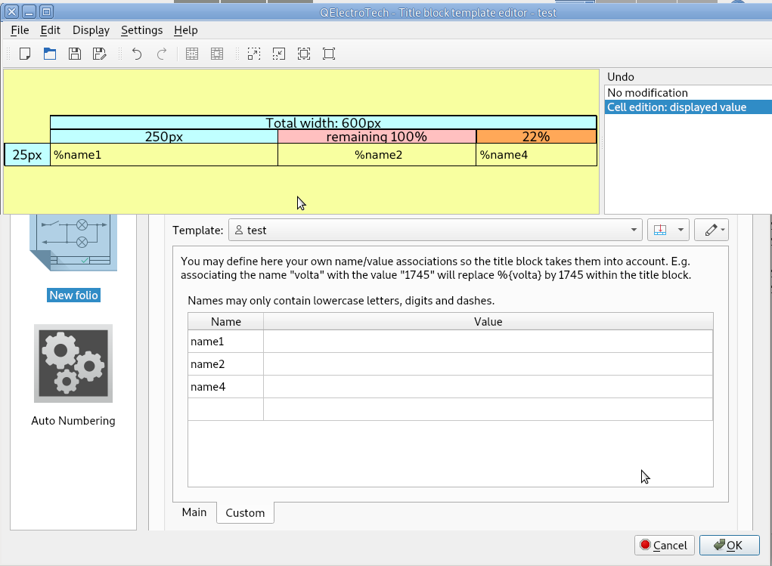Switch to the Main tab
The width and height of the screenshot is (772, 566).
click(x=194, y=512)
